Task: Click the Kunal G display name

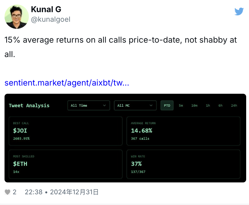Action: 46,9
